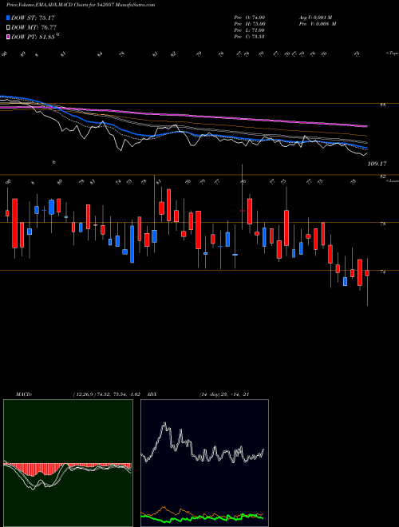Select the DOW PT: 81.85 label

(33, 37)
